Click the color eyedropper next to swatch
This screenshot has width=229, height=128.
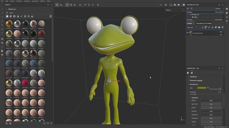[208, 88]
